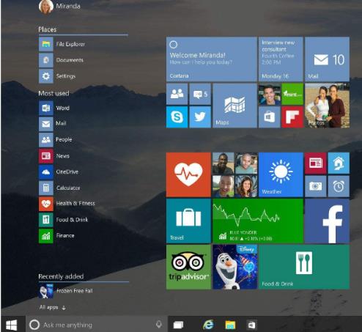This screenshot has height=332, width=362.
Task: Open the red Flipboard tile
Action: pyautogui.click(x=292, y=117)
